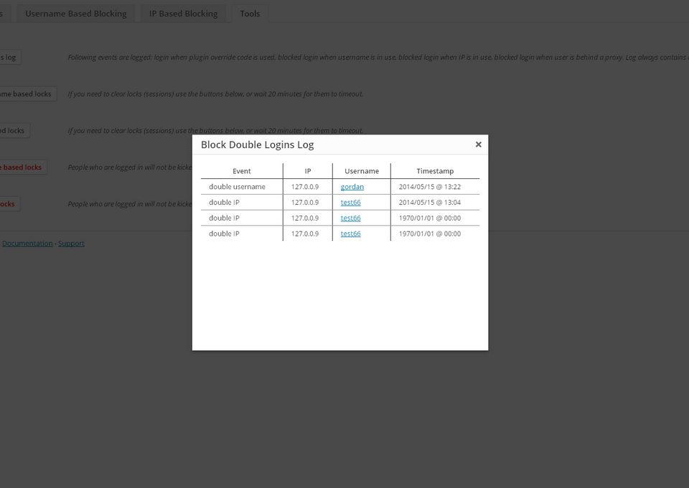Close the Block Double Logins Log dialog
689x488 pixels.
click(478, 144)
